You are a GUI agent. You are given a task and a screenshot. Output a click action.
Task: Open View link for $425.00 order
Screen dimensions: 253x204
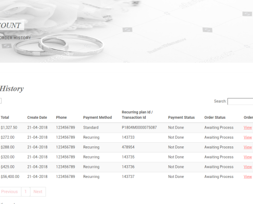coord(248,167)
